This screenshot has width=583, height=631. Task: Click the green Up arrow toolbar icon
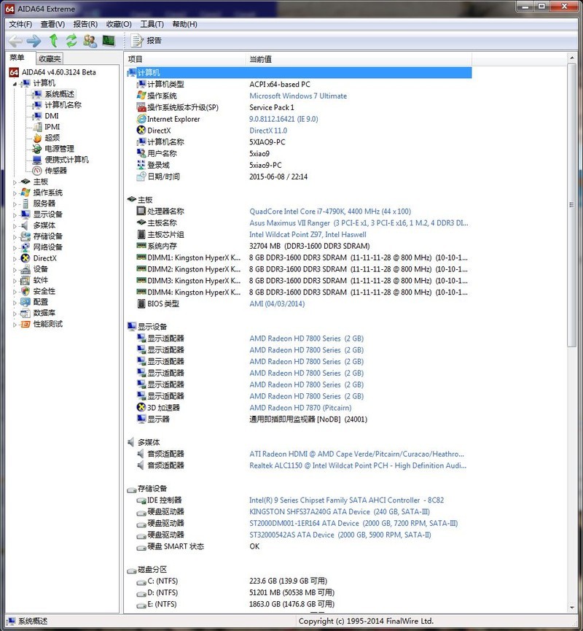tap(53, 41)
